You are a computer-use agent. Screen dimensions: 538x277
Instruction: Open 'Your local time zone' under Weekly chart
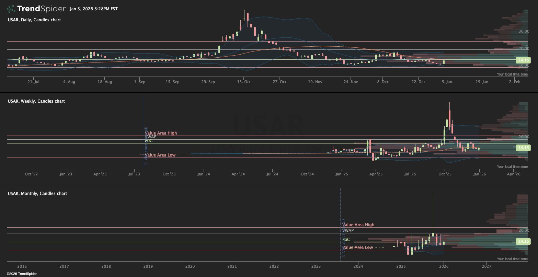point(512,167)
